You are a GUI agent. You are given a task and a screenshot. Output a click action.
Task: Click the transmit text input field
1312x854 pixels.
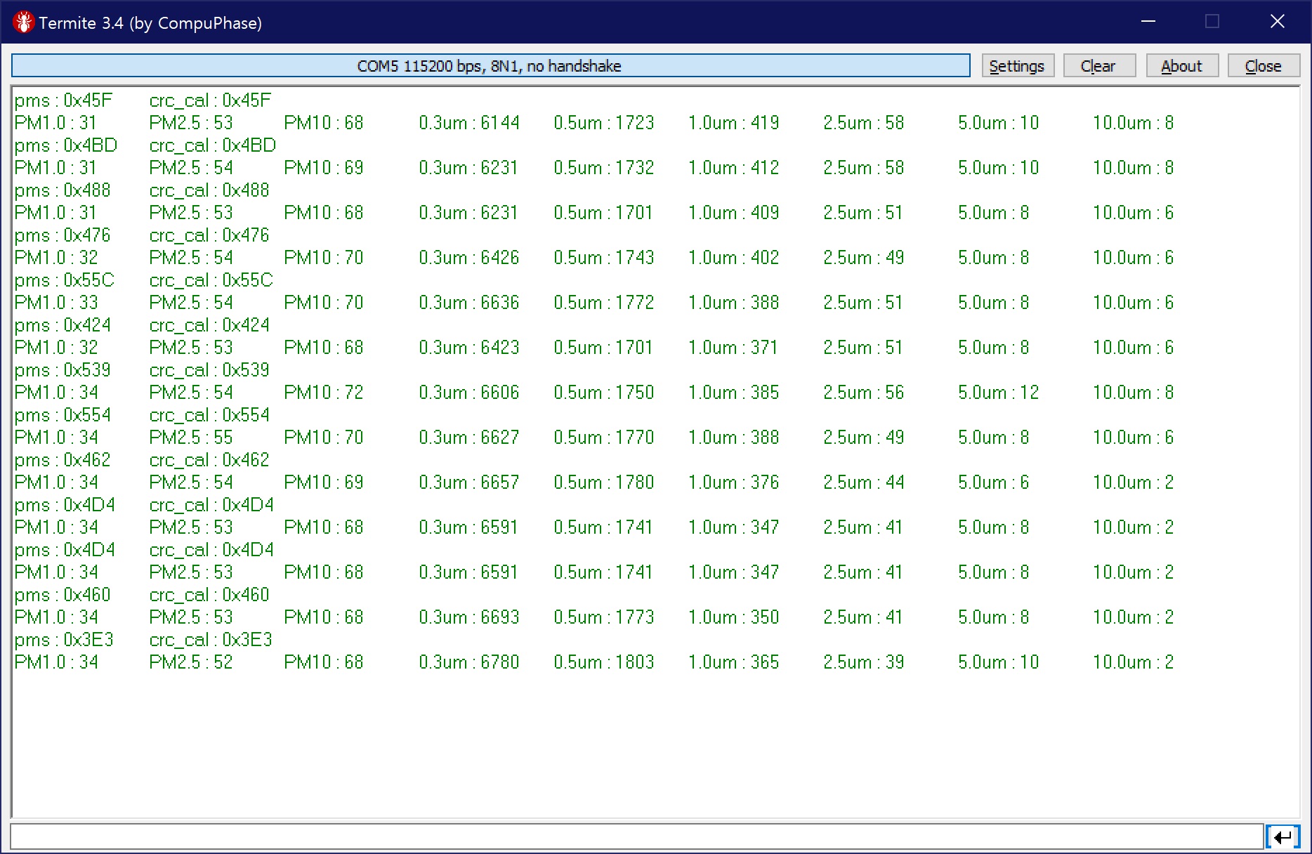(x=636, y=837)
